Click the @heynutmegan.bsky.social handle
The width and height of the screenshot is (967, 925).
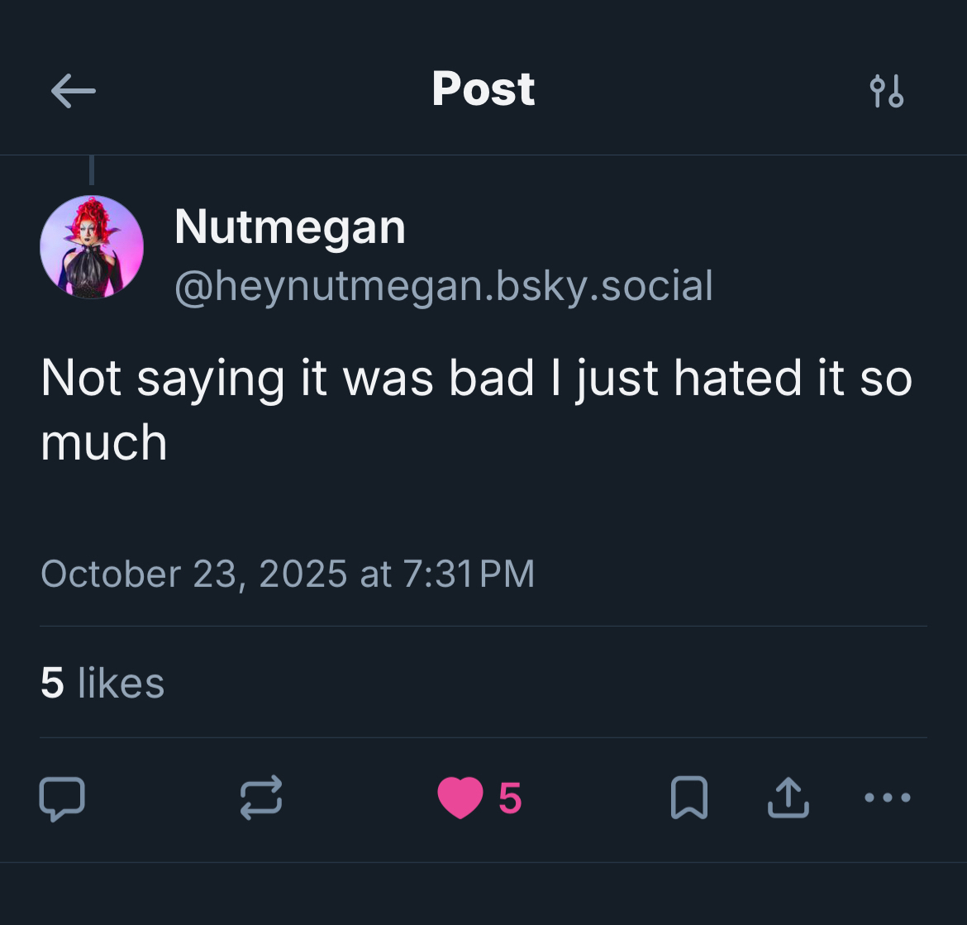[444, 287]
